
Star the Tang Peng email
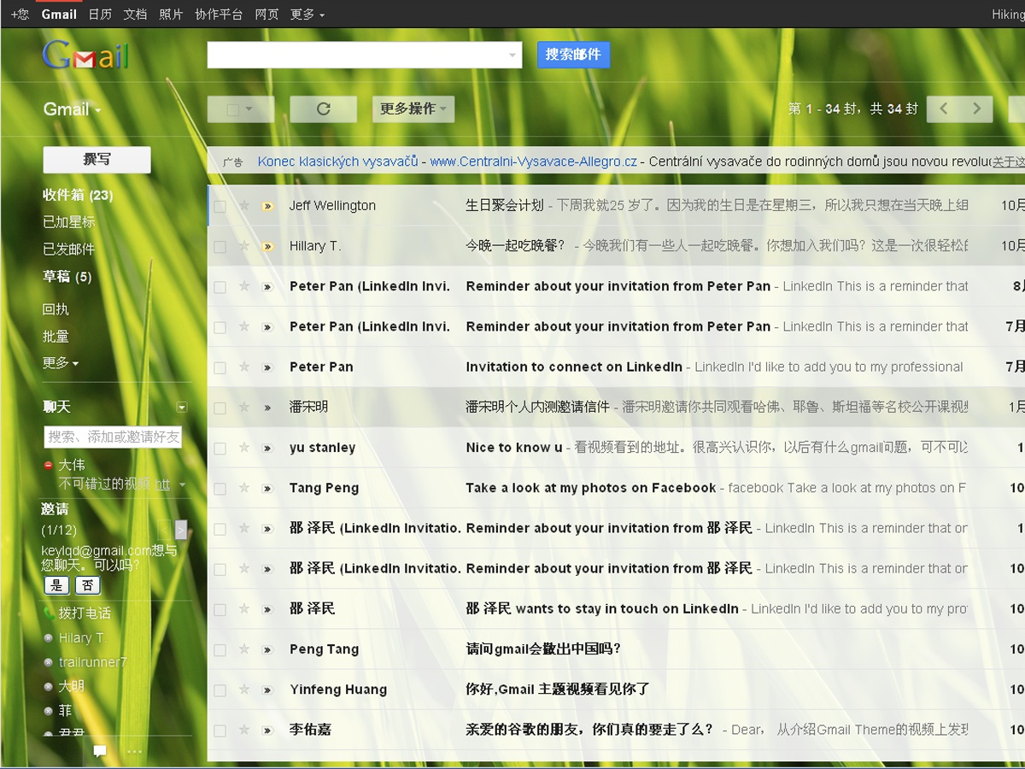(244, 488)
